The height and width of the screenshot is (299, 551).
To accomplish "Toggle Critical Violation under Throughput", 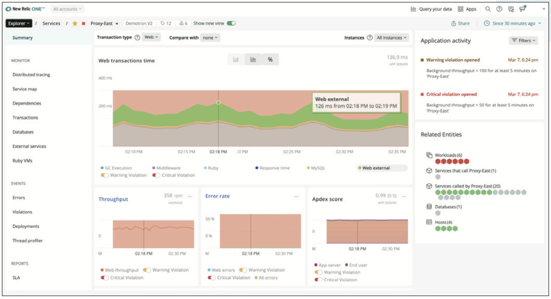I will pos(105,278).
